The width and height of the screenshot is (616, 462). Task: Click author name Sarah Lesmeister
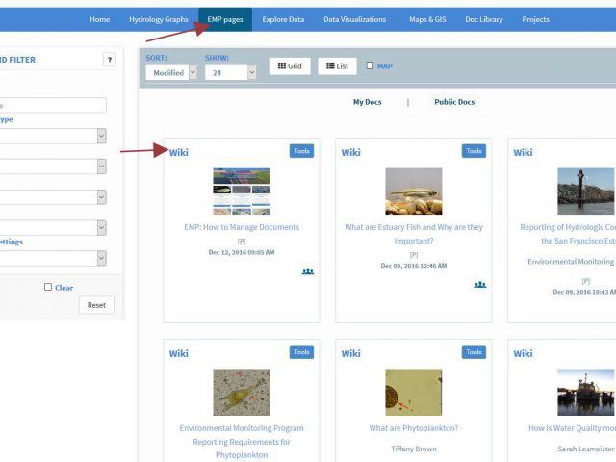point(586,449)
